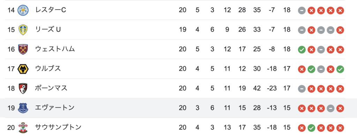The width and height of the screenshot is (357, 138).
Task: Click the Wolves club crest
Action: tap(23, 69)
